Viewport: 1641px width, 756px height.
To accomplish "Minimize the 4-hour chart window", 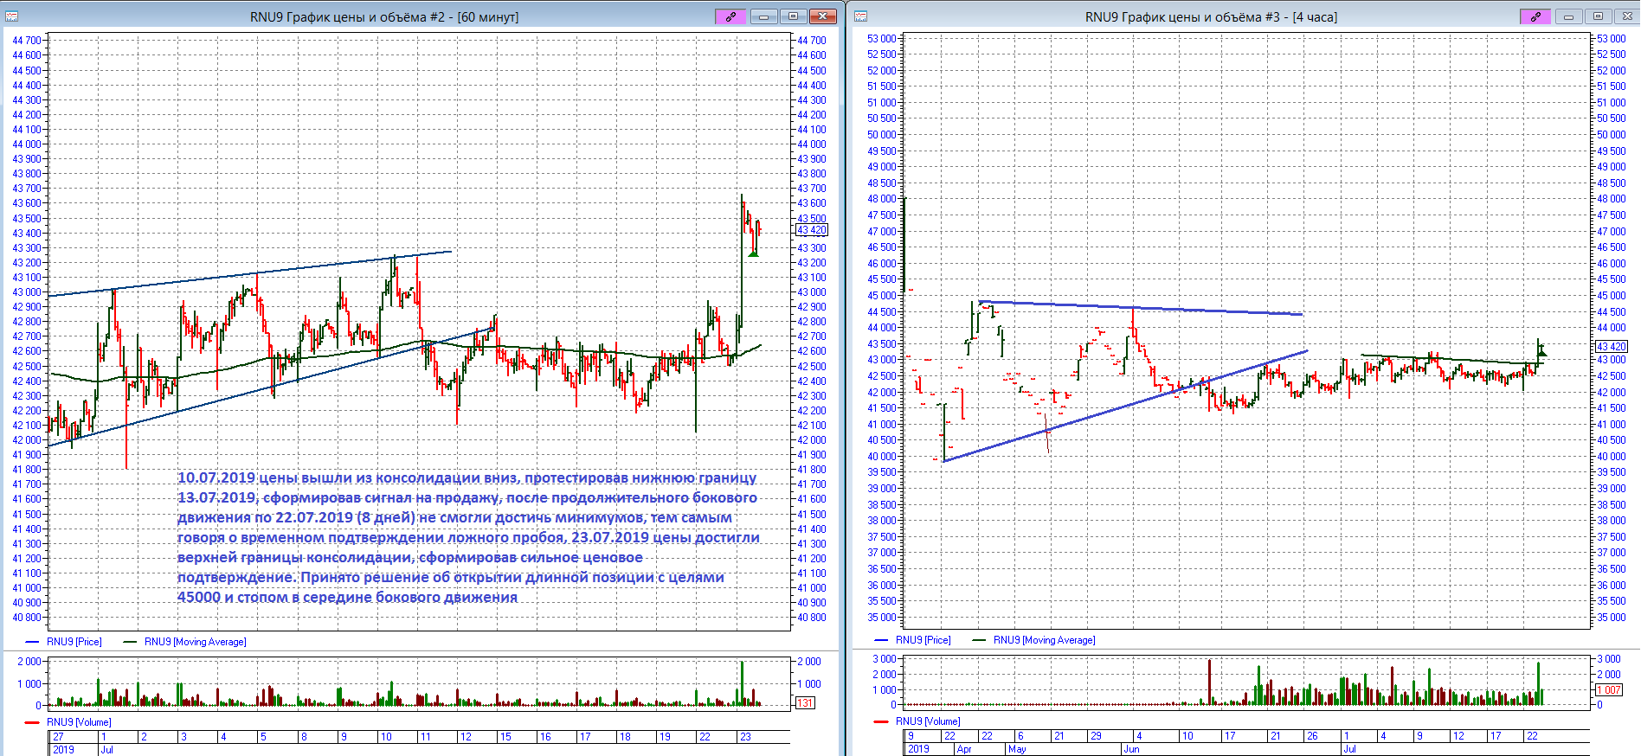I will click(1568, 16).
